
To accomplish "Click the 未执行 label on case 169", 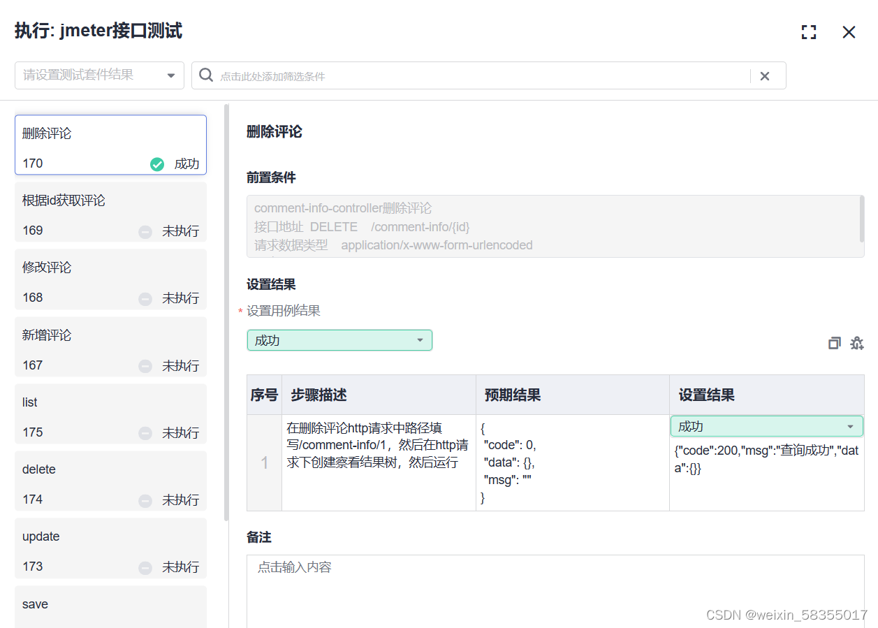I will pos(181,231).
